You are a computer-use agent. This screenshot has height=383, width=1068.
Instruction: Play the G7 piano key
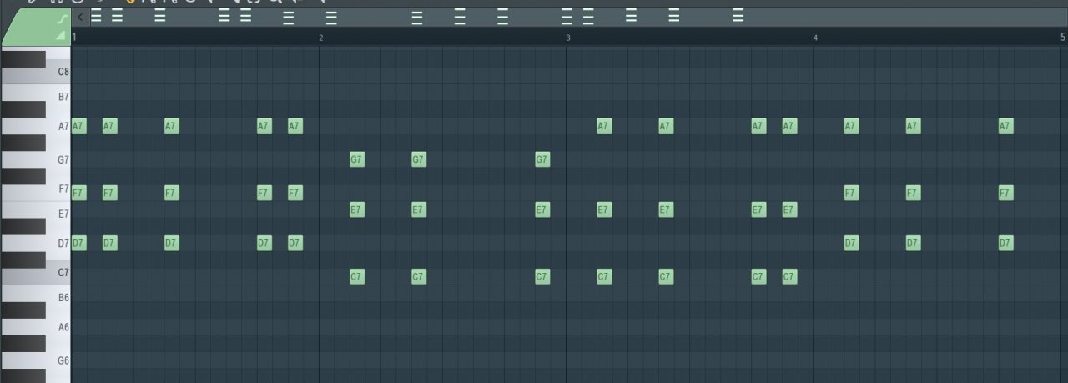(58, 159)
